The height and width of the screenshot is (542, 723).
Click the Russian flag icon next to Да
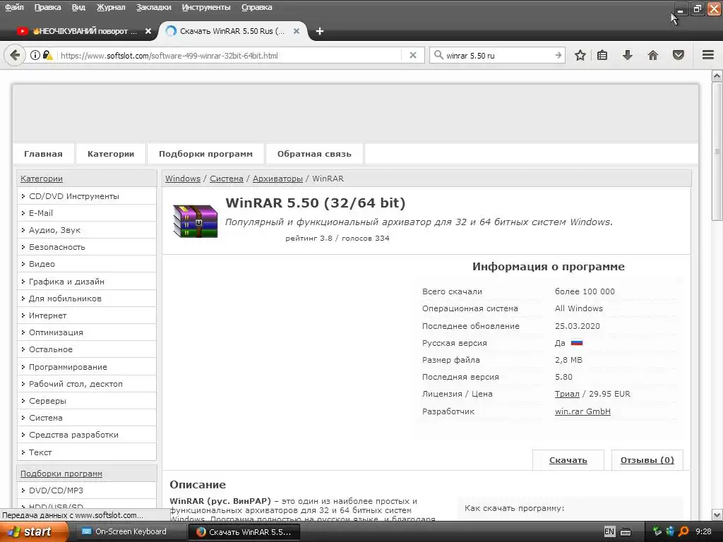click(576, 343)
